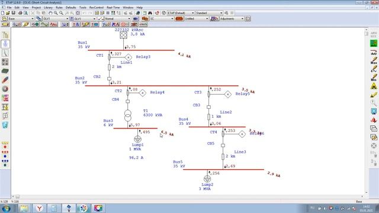Click the horizontal scrollbar of diagram
This screenshot has width=379, height=213.
[188, 196]
